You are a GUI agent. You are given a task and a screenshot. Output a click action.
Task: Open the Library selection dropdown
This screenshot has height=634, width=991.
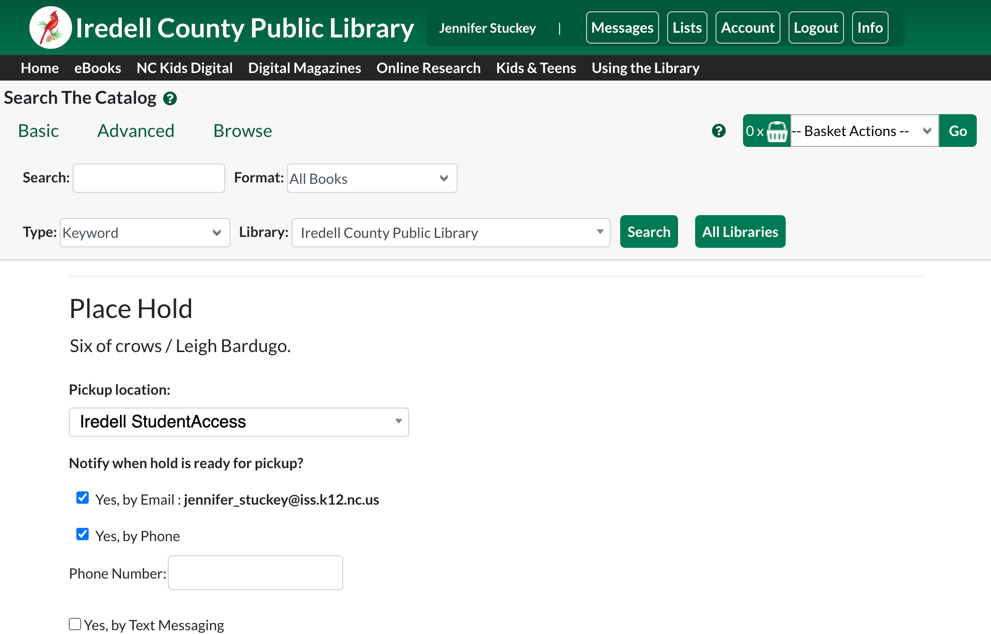[x=451, y=233]
